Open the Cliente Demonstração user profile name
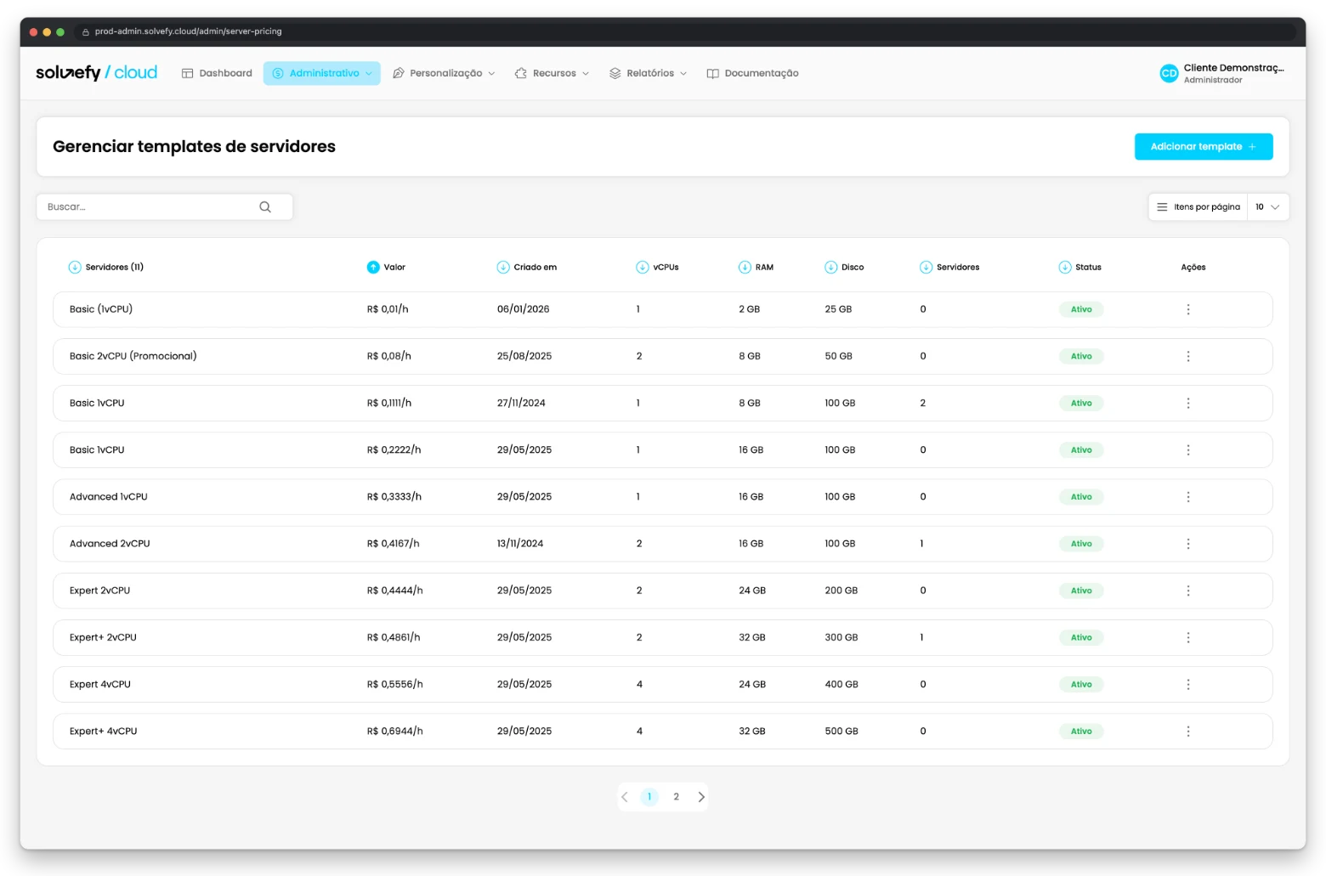The width and height of the screenshot is (1326, 876). 1234,68
